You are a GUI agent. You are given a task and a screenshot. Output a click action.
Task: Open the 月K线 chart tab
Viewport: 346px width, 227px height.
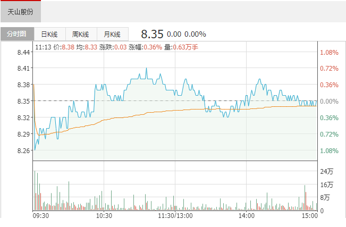113,34
